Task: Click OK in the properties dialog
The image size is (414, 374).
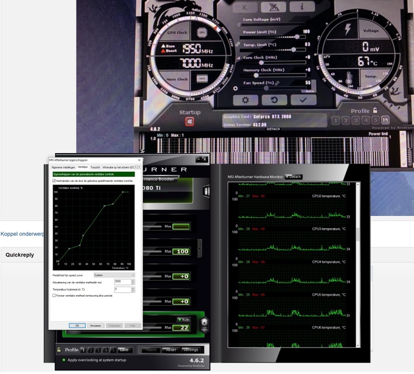Action: [x=77, y=325]
